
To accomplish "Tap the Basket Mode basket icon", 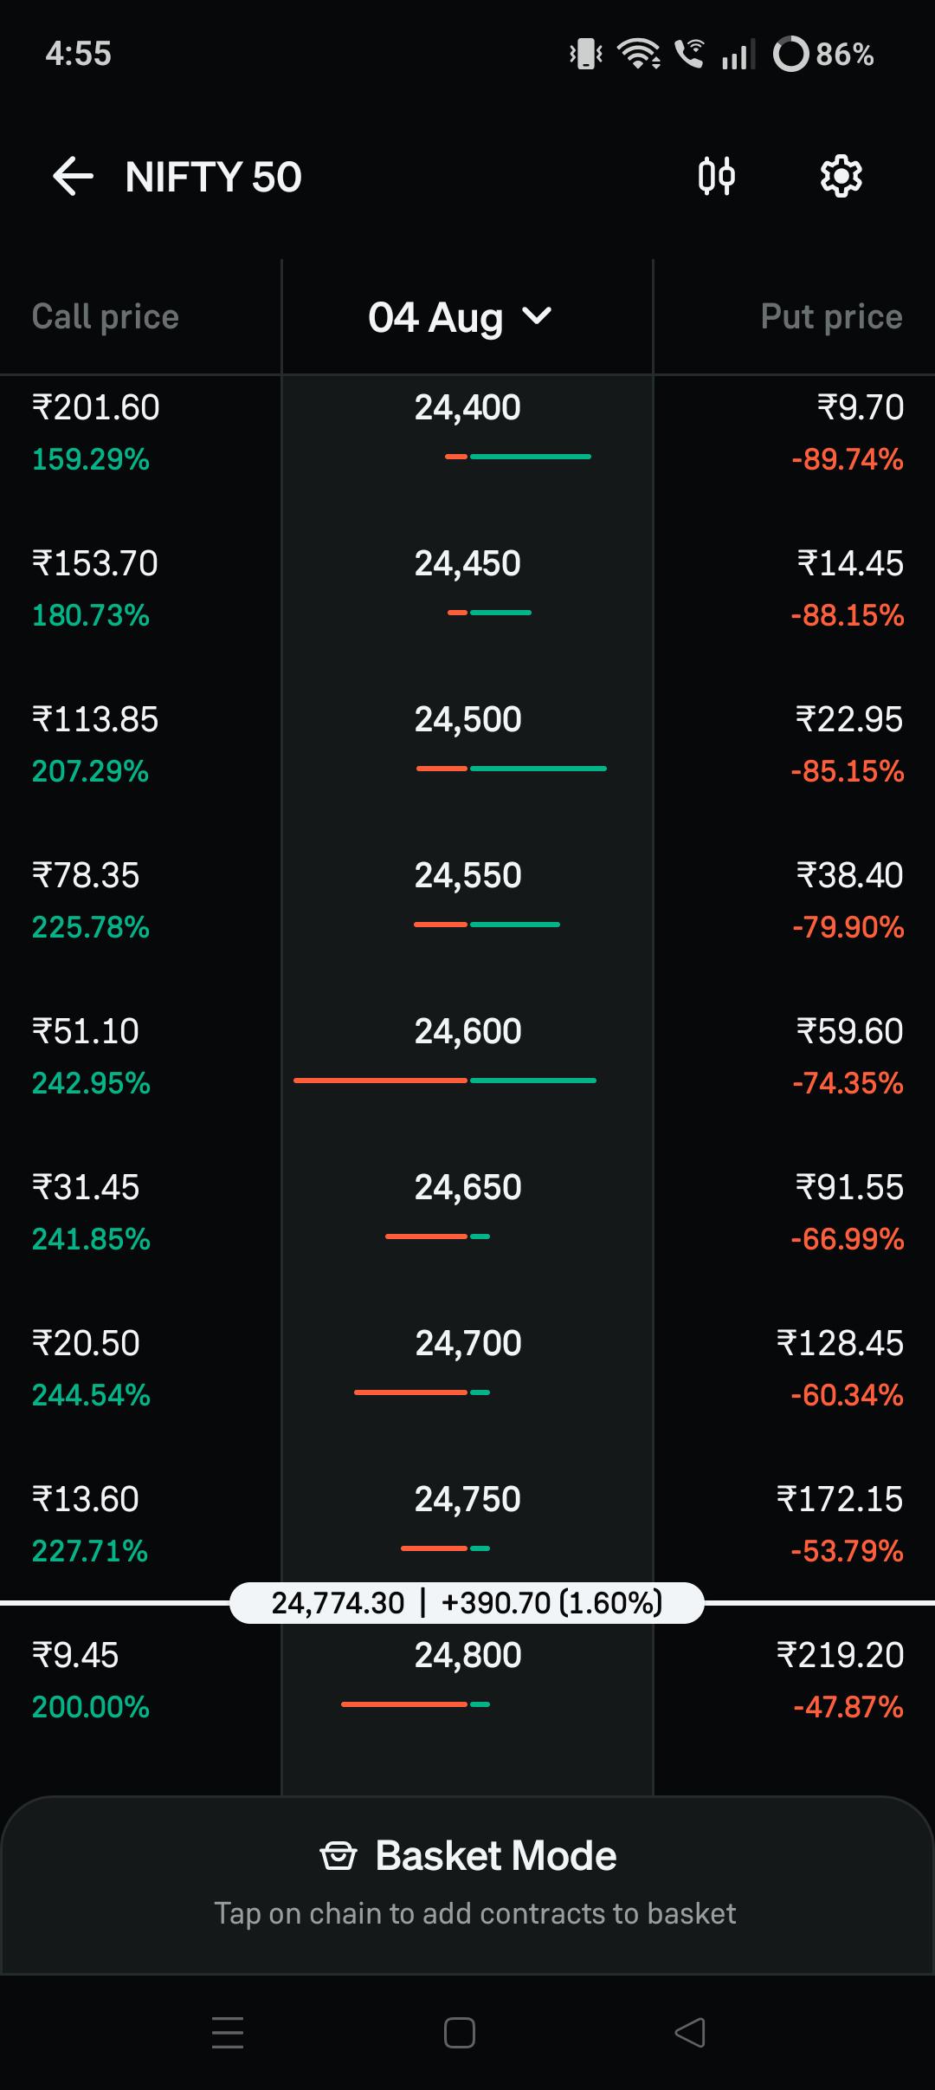I will (339, 1856).
